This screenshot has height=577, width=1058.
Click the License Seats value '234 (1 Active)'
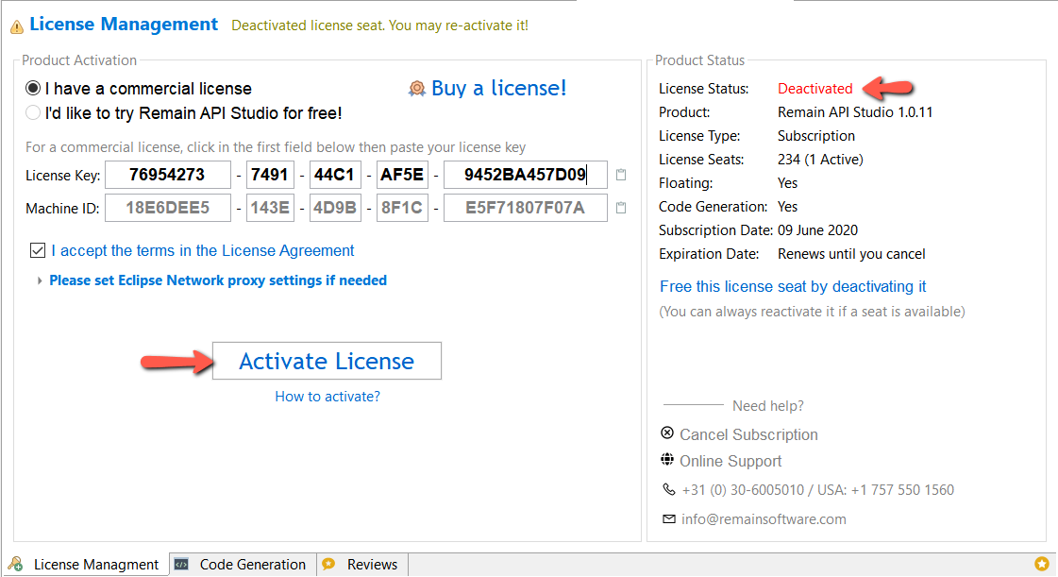pyautogui.click(x=820, y=160)
